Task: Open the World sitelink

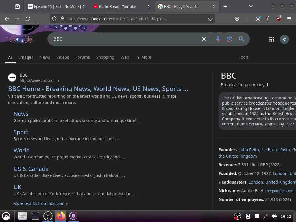Action: (21, 150)
